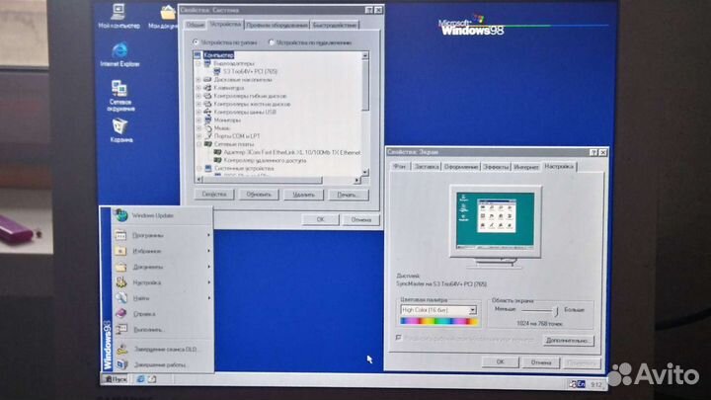Expand the Мониторы tree node
This screenshot has width=711, height=400.
coord(198,120)
